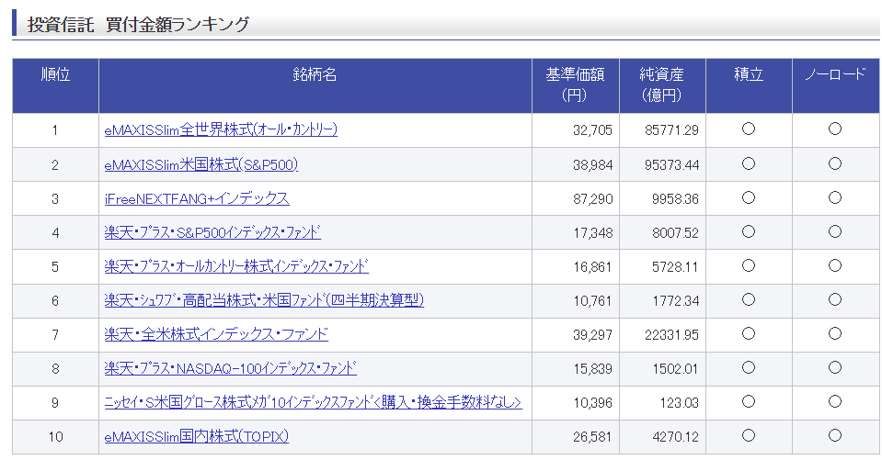Open 楽天・シュワブ・高配当株式・米国ファンド link
This screenshot has height=460, width=882.
pyautogui.click(x=264, y=300)
